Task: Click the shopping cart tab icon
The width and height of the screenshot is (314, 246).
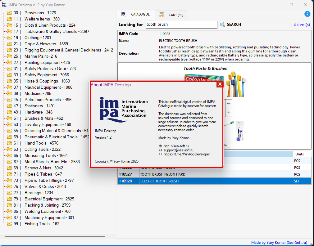Action: point(162,15)
